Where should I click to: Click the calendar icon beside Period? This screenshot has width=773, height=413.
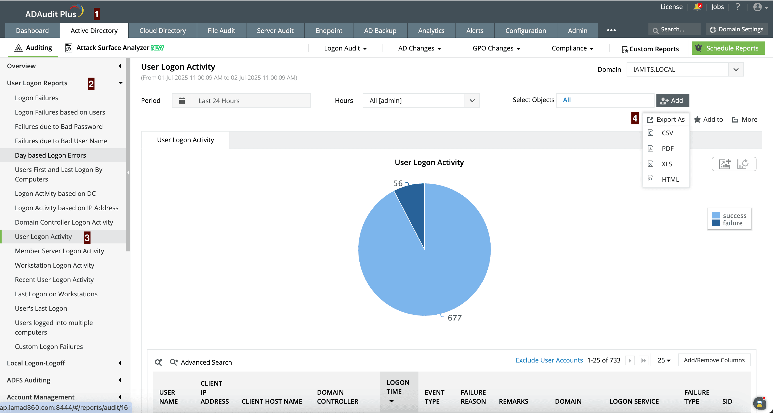point(182,101)
